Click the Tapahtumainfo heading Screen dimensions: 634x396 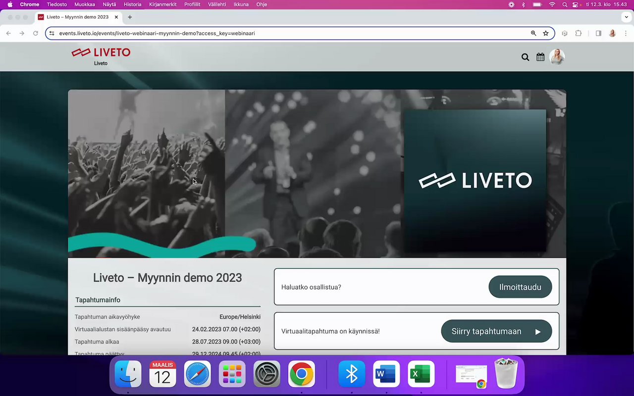click(98, 300)
